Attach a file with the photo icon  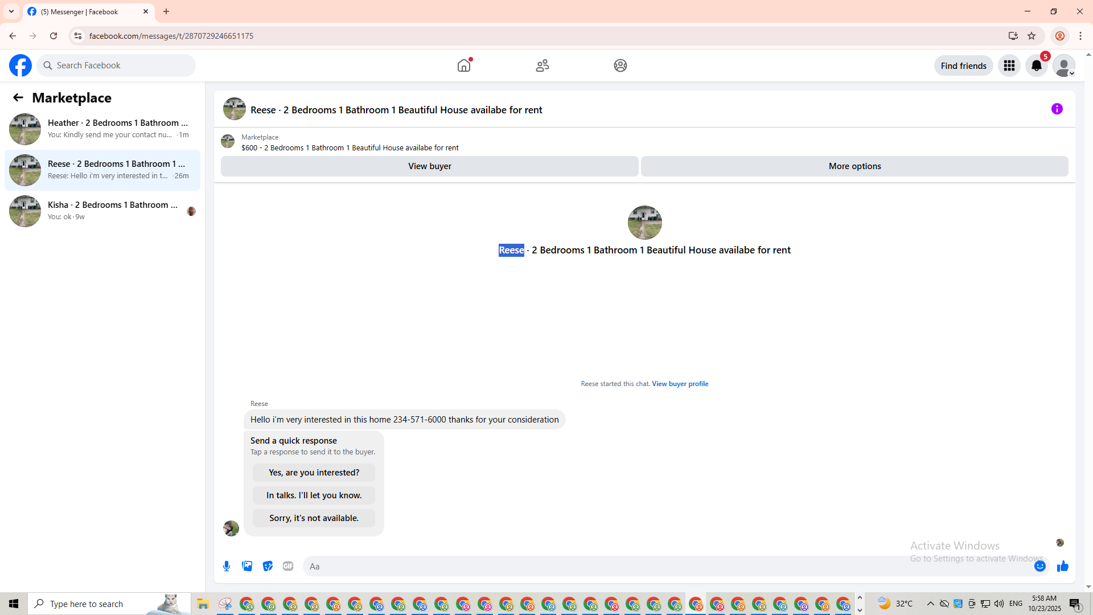247,566
